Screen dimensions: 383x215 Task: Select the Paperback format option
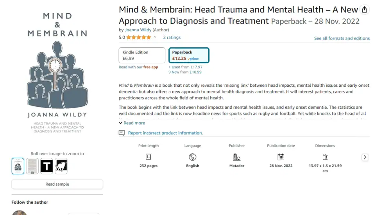pyautogui.click(x=189, y=55)
